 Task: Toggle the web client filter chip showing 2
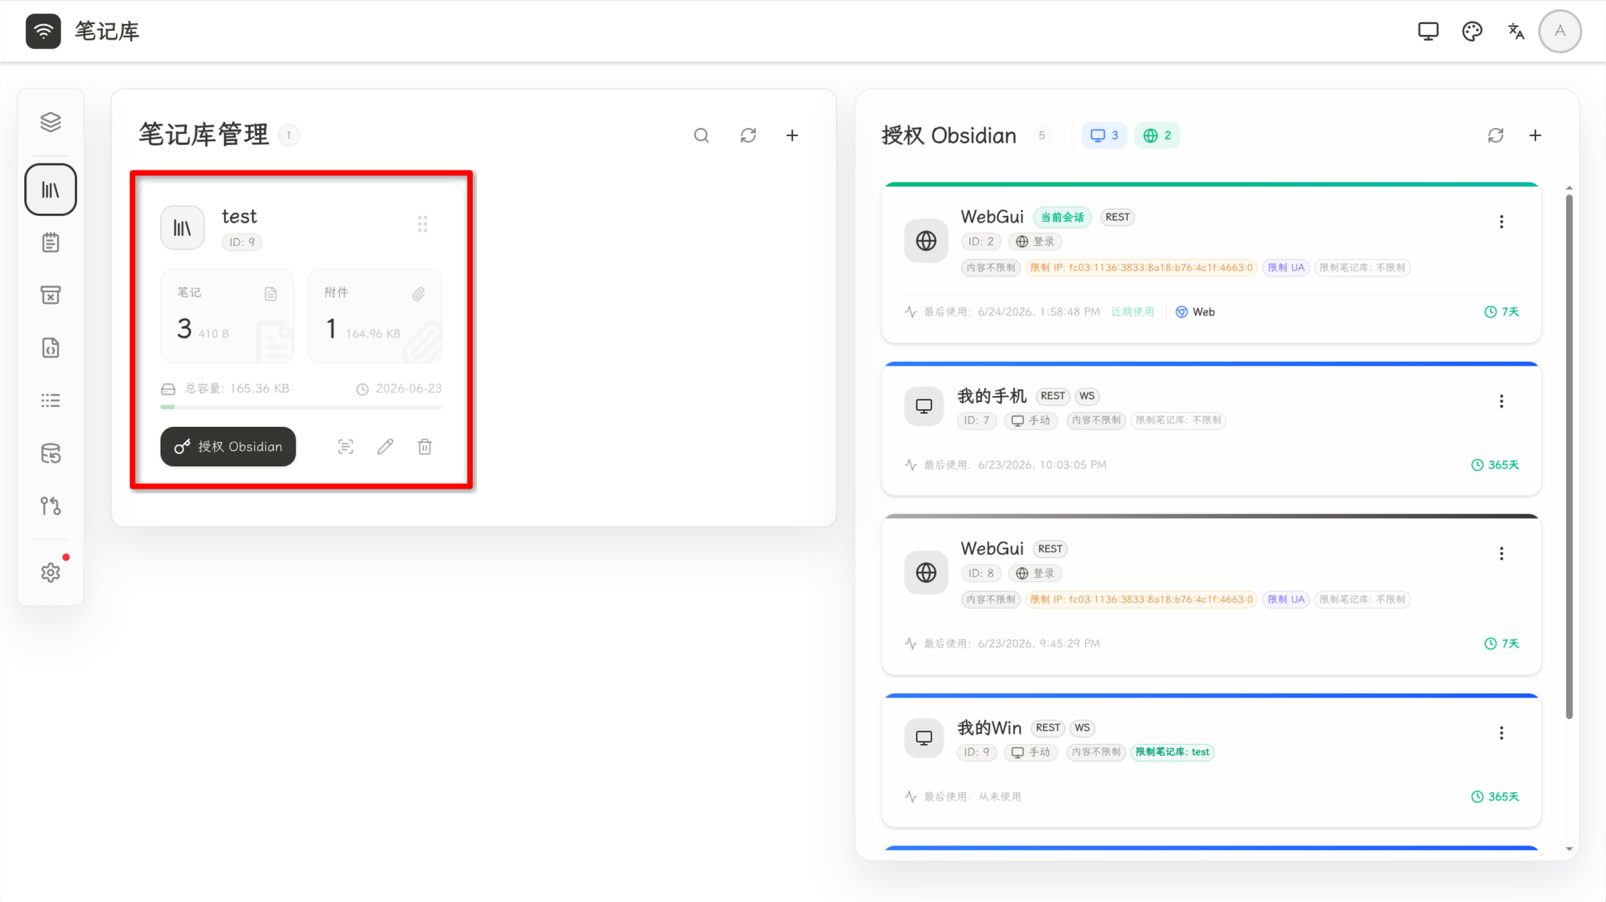(1157, 135)
